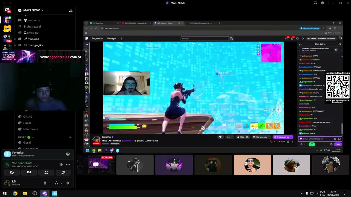Open OBS Studio from the taskbar
This screenshot has height=197, width=351.
35,193
